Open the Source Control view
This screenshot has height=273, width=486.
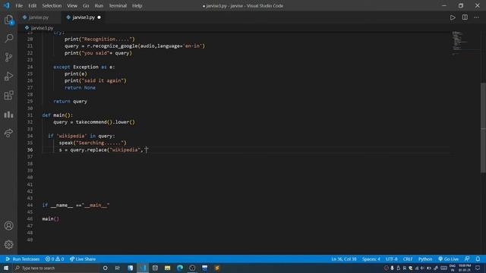click(x=8, y=58)
